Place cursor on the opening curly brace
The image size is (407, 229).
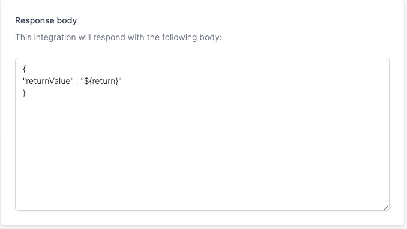[24, 69]
